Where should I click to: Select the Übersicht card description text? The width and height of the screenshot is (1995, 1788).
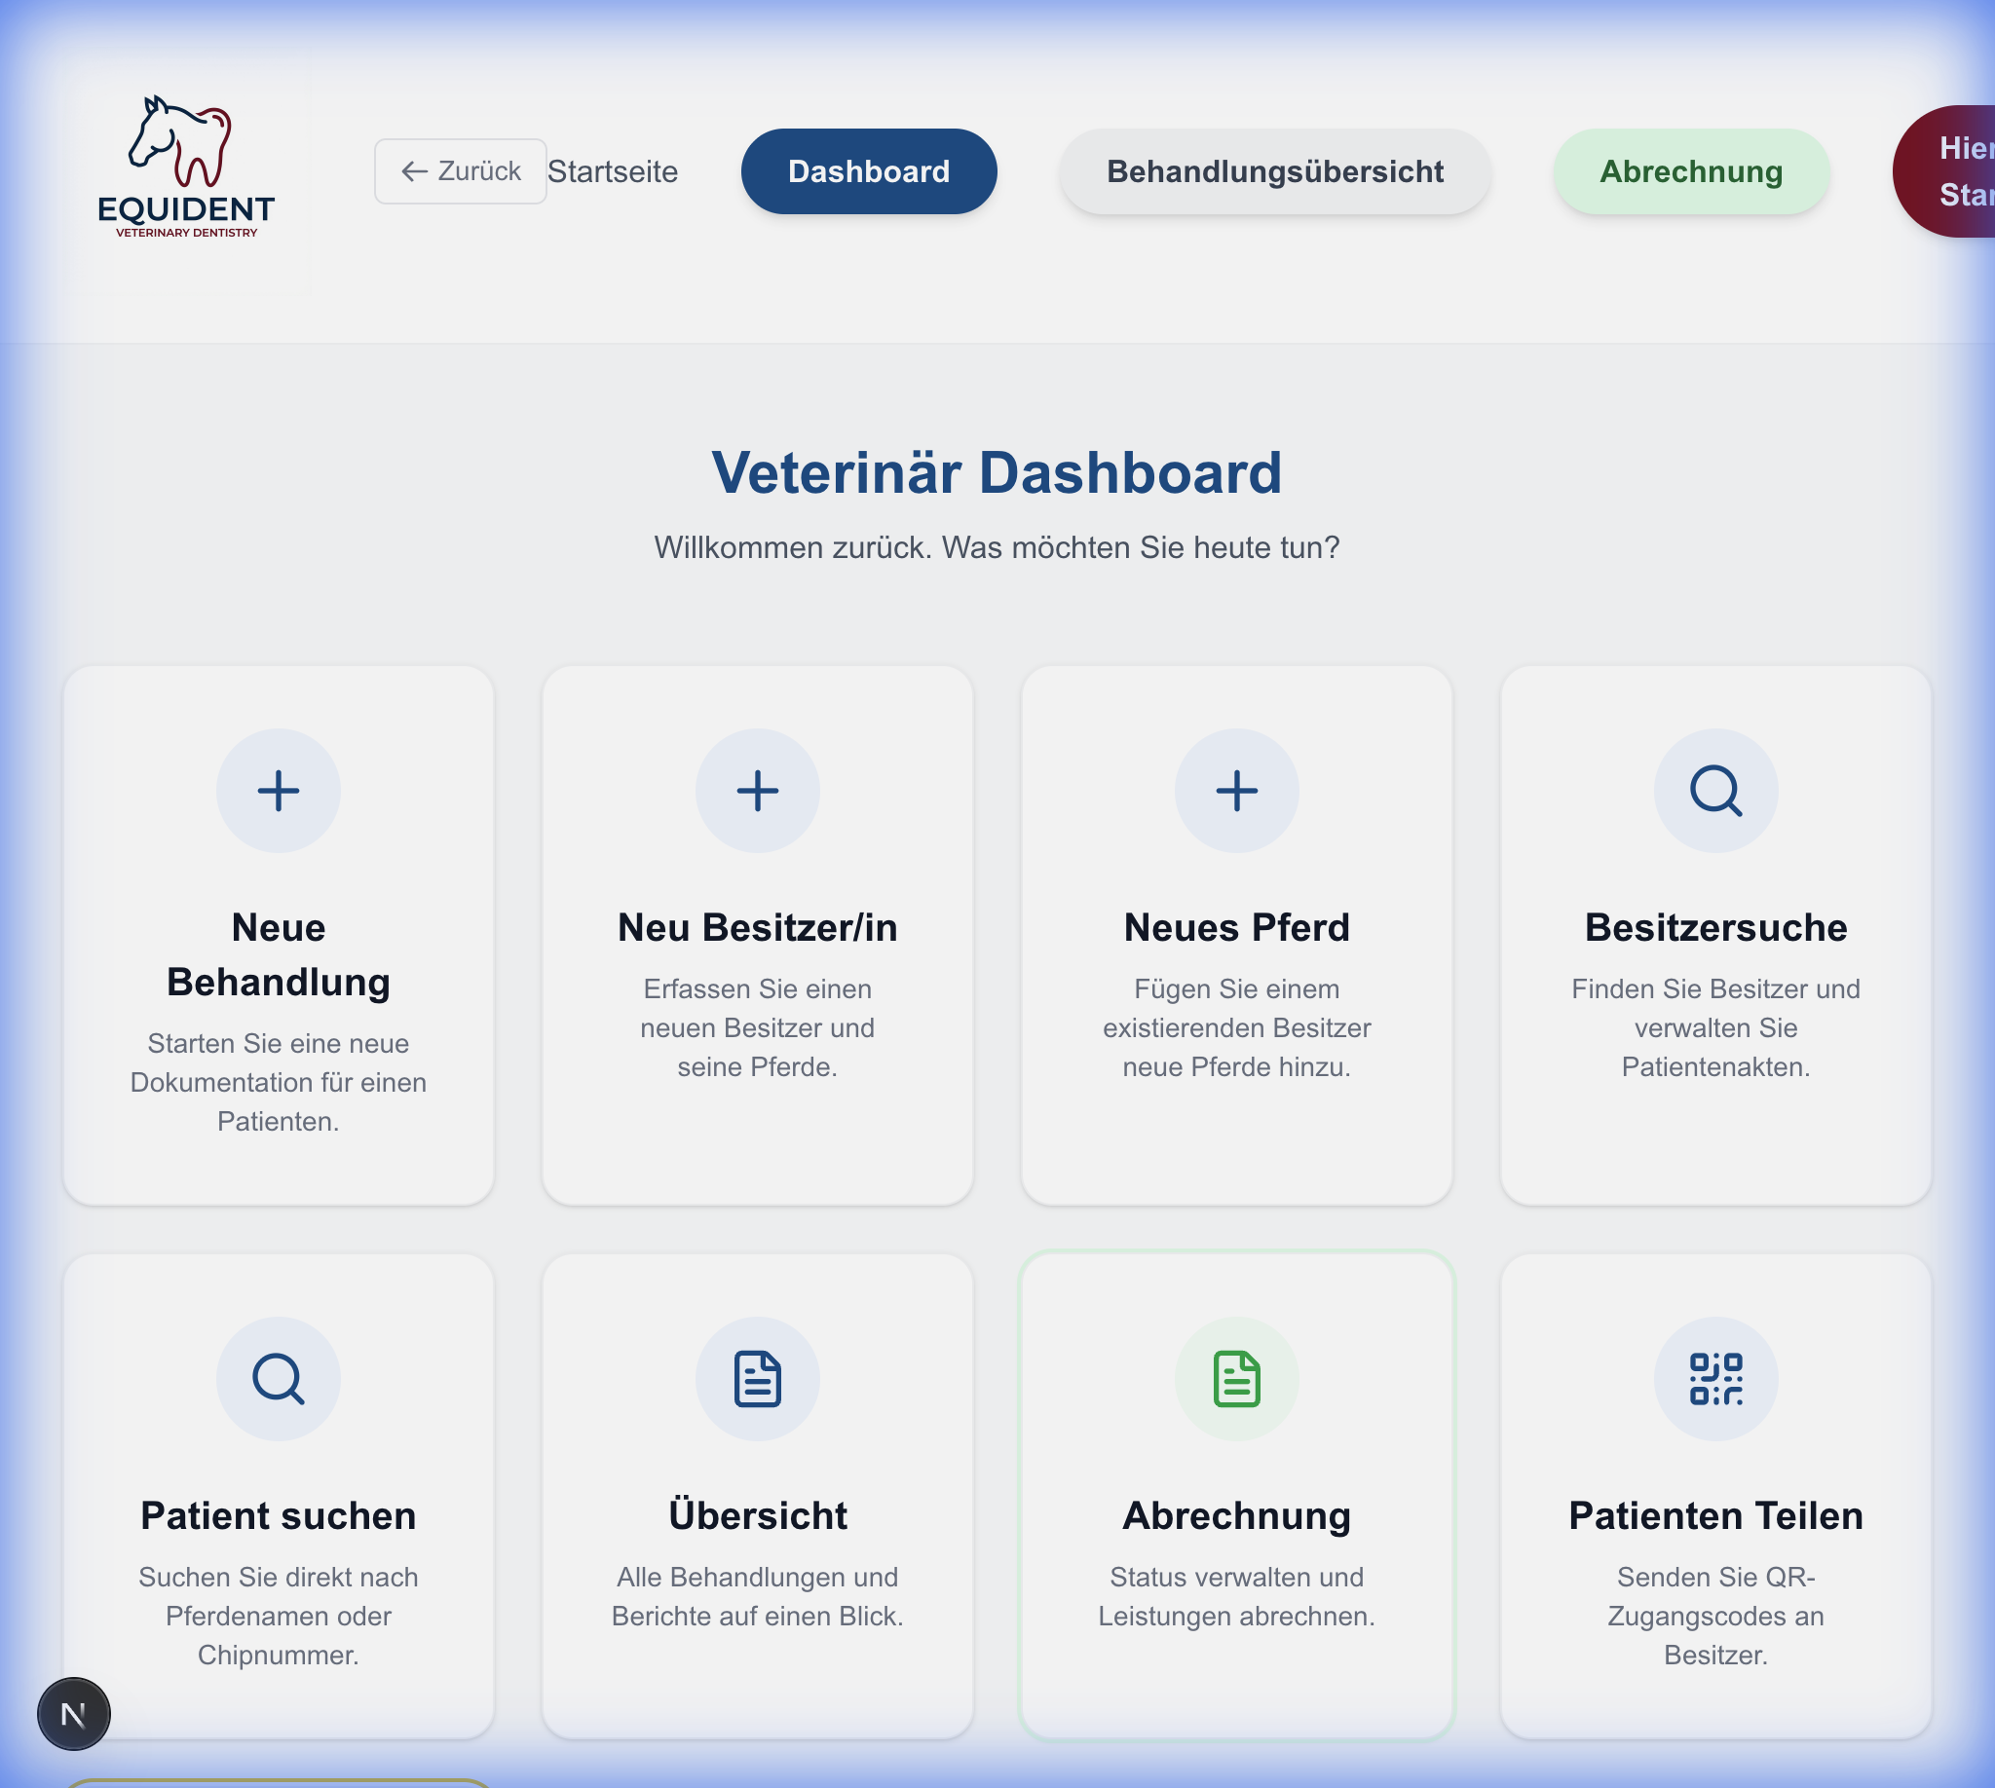point(757,1596)
